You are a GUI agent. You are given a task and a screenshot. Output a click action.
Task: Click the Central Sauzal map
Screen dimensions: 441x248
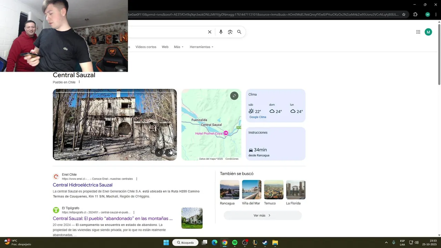[211, 125]
